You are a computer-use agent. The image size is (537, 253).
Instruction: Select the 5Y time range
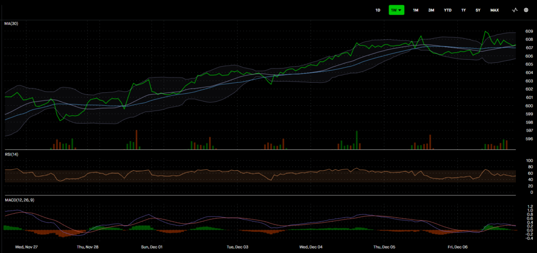[x=478, y=10]
